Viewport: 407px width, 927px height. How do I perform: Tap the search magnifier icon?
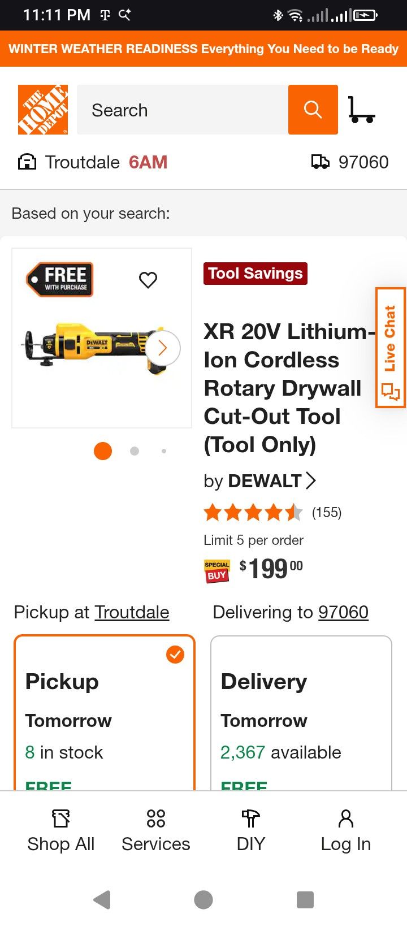[x=313, y=109]
